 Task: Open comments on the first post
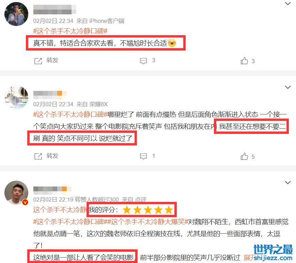click(x=143, y=61)
